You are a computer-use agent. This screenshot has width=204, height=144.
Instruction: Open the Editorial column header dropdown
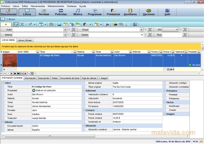click(149, 52)
